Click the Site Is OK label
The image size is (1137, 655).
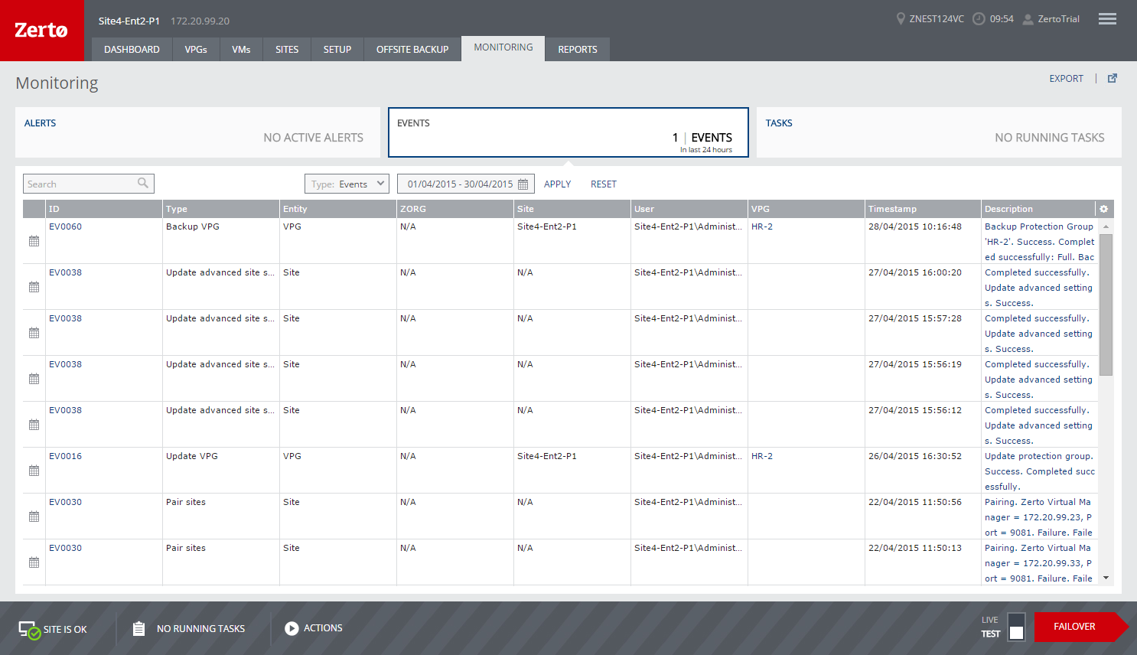(x=65, y=630)
